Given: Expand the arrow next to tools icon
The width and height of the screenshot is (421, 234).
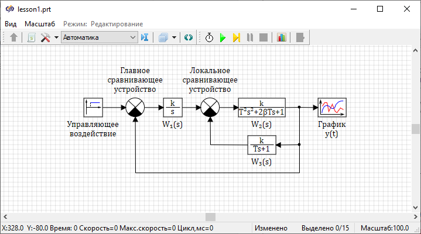Looking at the screenshot, I should (x=56, y=37).
